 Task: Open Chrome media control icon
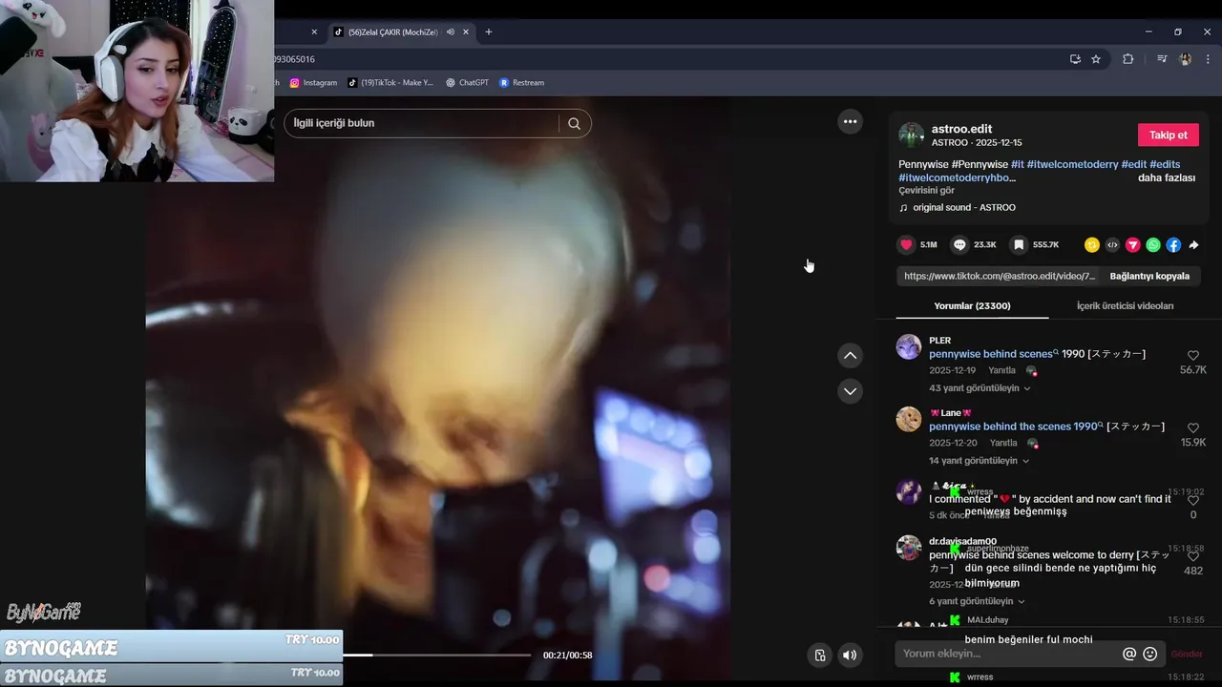click(x=1162, y=59)
